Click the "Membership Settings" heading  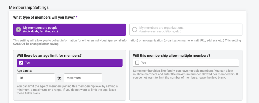click(29, 7)
